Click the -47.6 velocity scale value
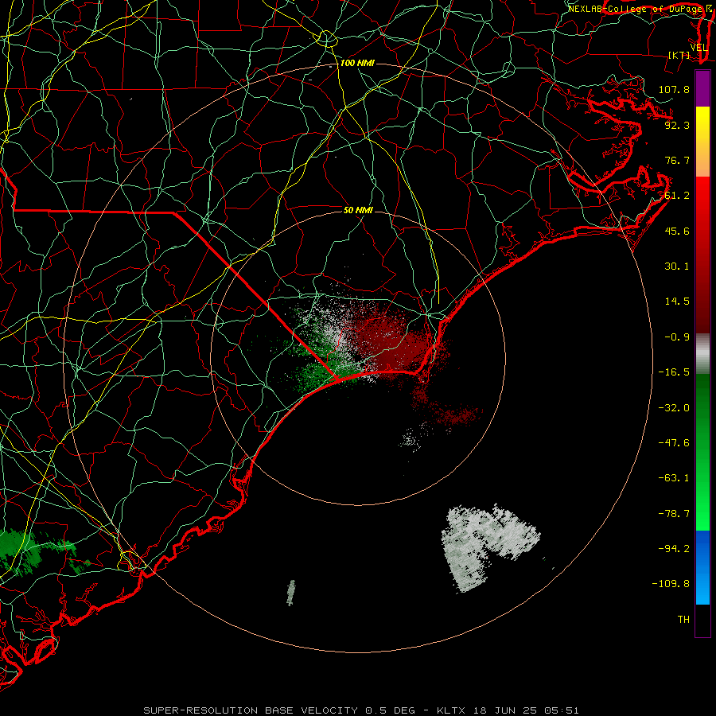The width and height of the screenshot is (716, 716). 674,443
